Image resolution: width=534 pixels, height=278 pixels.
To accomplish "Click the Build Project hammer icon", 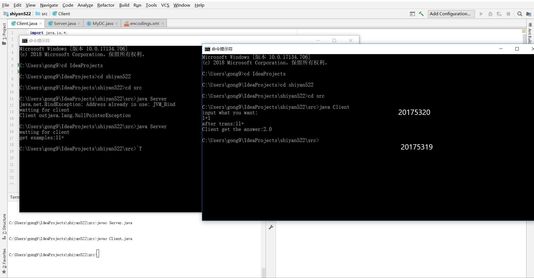I will click(x=421, y=14).
